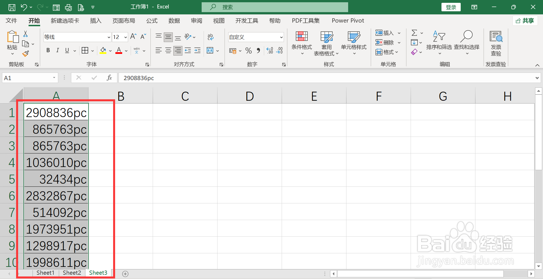Switch to the 插入 ribbon tab

(96, 21)
